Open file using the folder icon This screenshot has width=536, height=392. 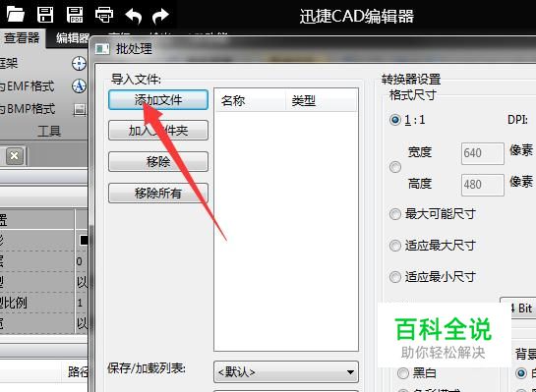coord(16,15)
